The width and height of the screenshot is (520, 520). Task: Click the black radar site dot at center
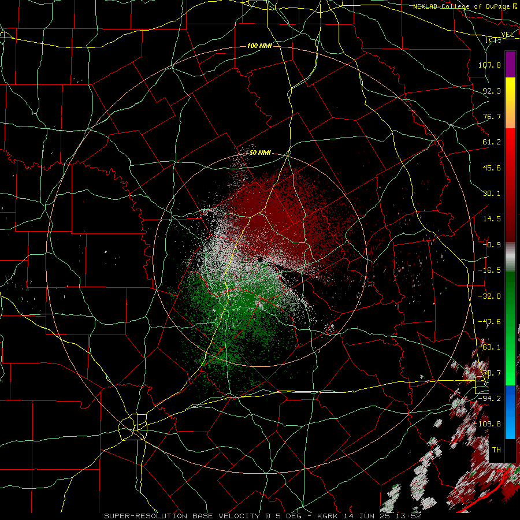(261, 259)
